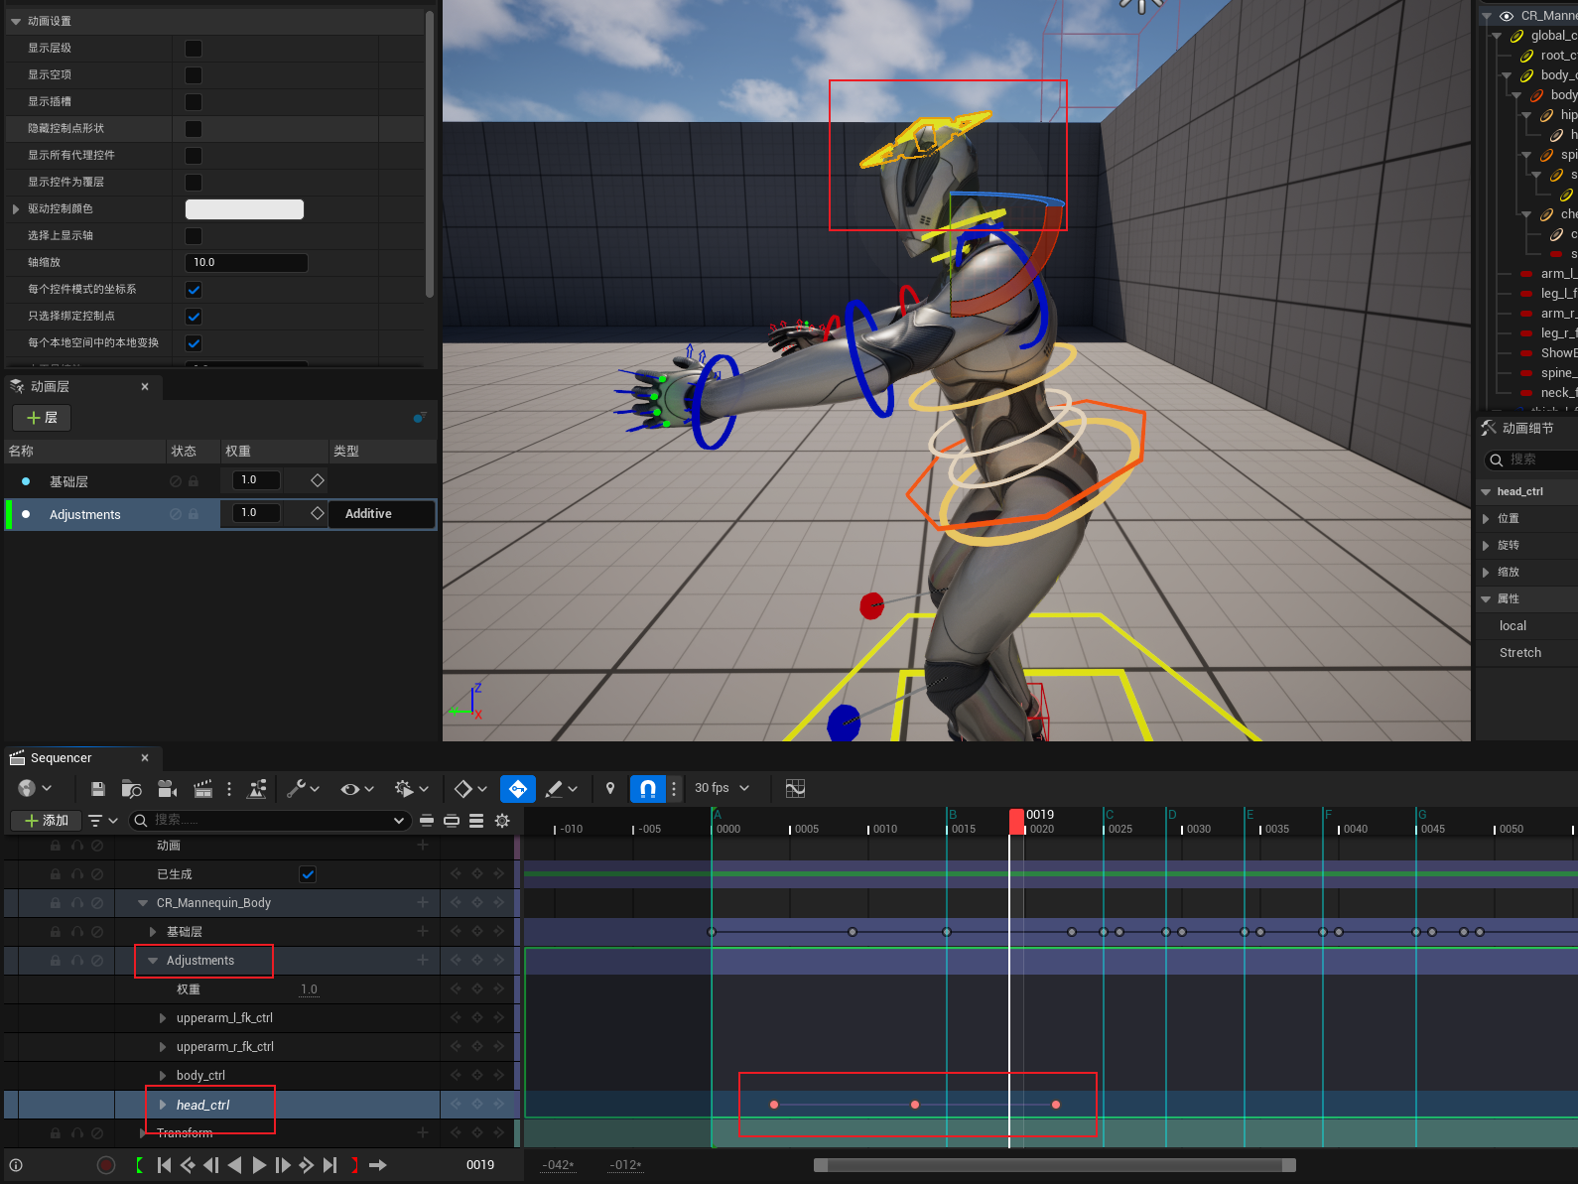Click the add track button

pyautogui.click(x=46, y=821)
